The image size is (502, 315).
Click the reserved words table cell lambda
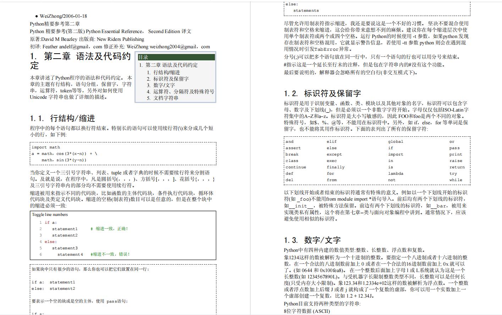[397, 173]
